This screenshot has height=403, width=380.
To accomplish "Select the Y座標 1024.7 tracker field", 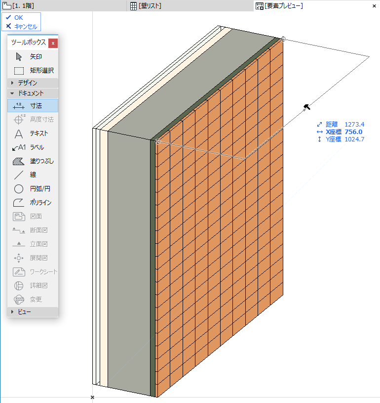I will (x=341, y=139).
